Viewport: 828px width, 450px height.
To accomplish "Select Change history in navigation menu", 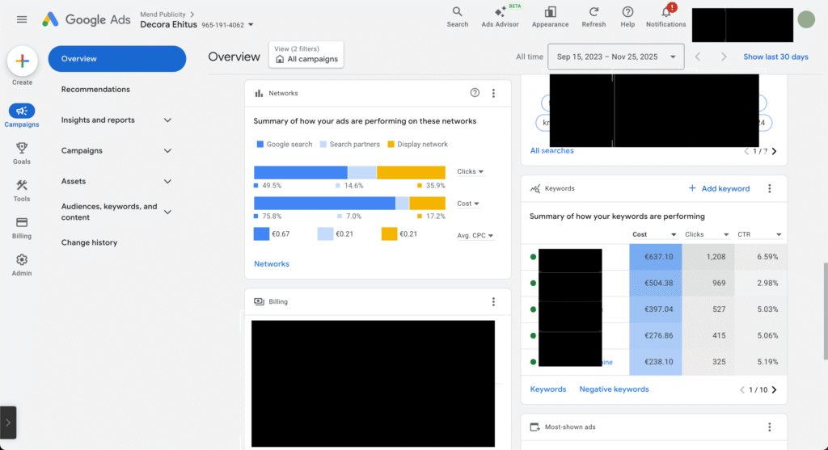I will point(89,242).
